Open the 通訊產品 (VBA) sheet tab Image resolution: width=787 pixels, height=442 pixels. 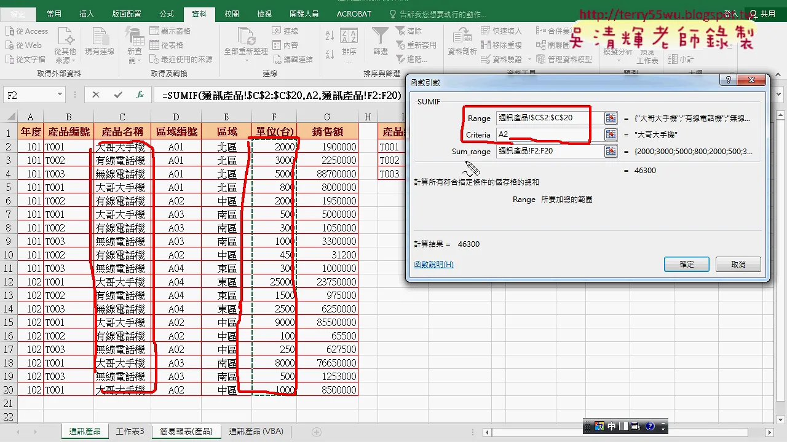[256, 432]
